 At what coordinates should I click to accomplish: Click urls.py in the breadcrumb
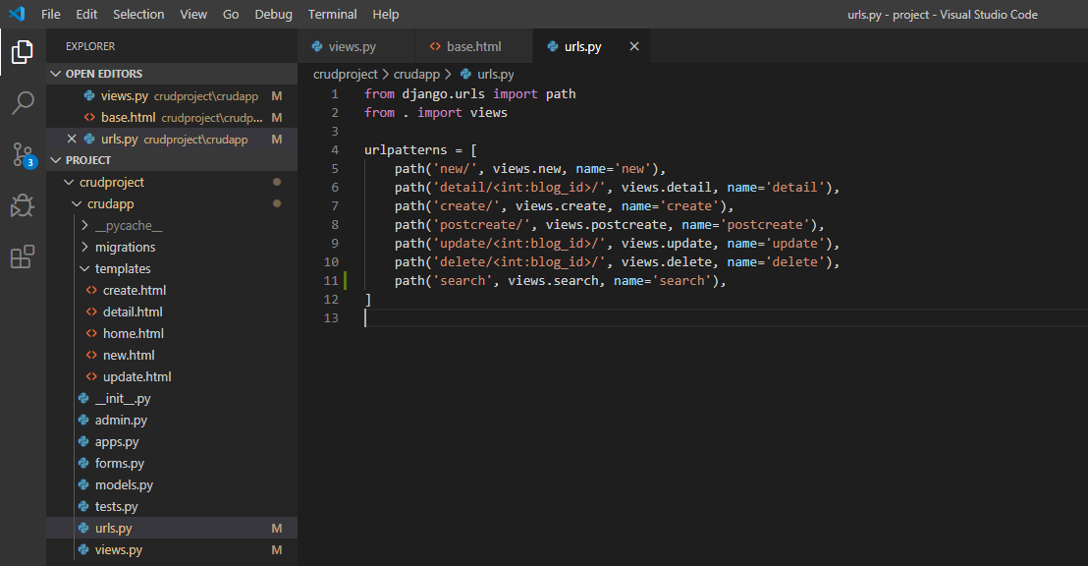(496, 75)
